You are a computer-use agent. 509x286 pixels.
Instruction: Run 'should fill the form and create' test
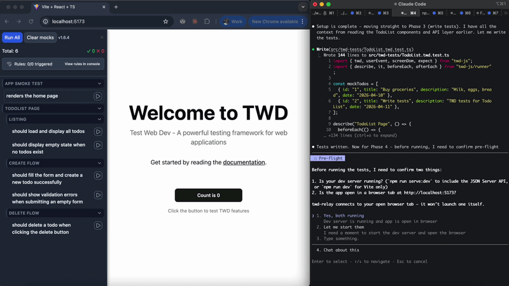tap(98, 175)
